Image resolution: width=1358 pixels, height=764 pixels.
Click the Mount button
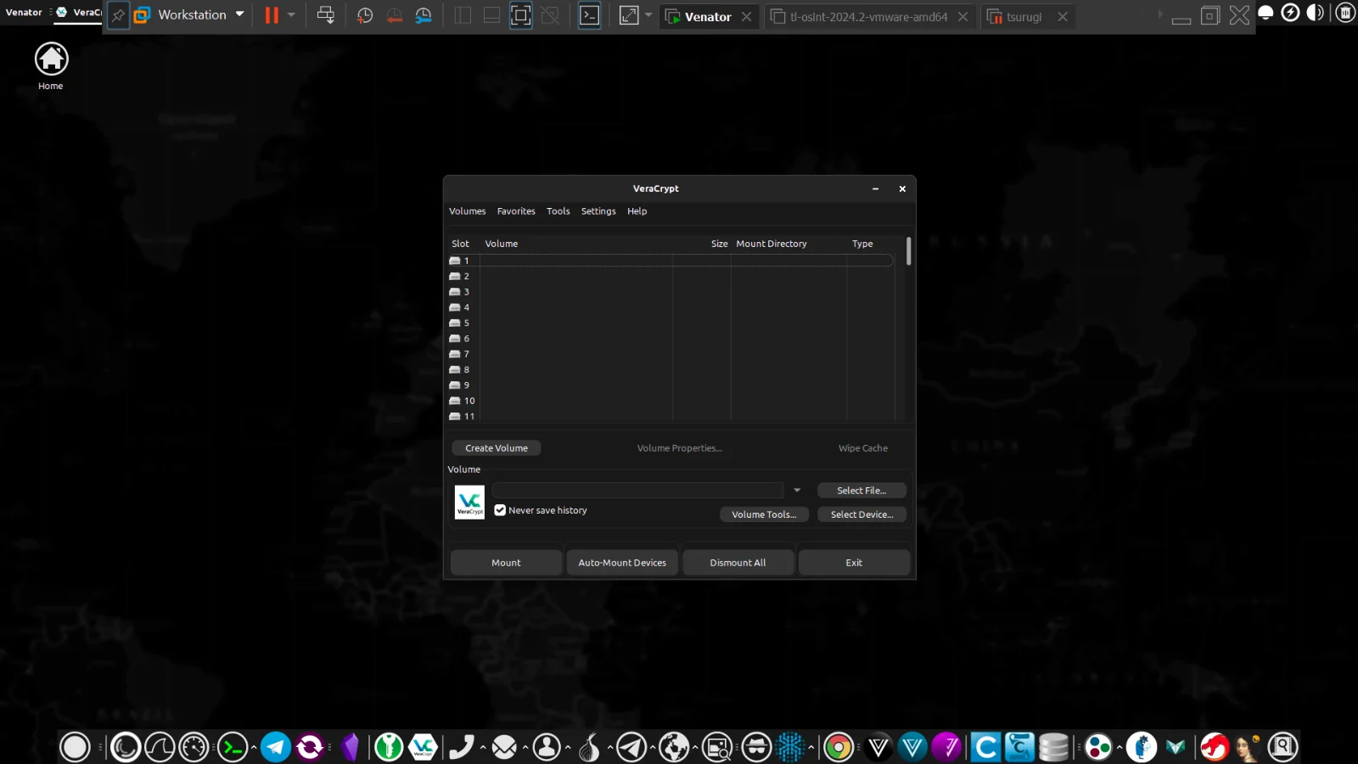[506, 563]
